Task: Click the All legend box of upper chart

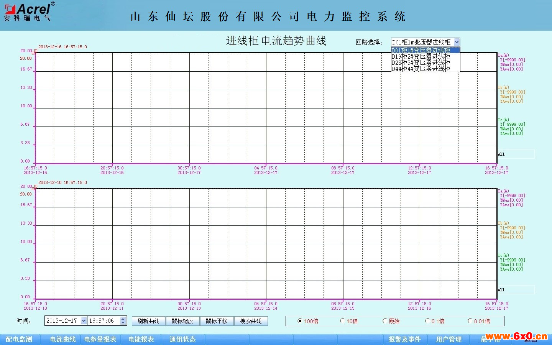Action: coord(516,154)
